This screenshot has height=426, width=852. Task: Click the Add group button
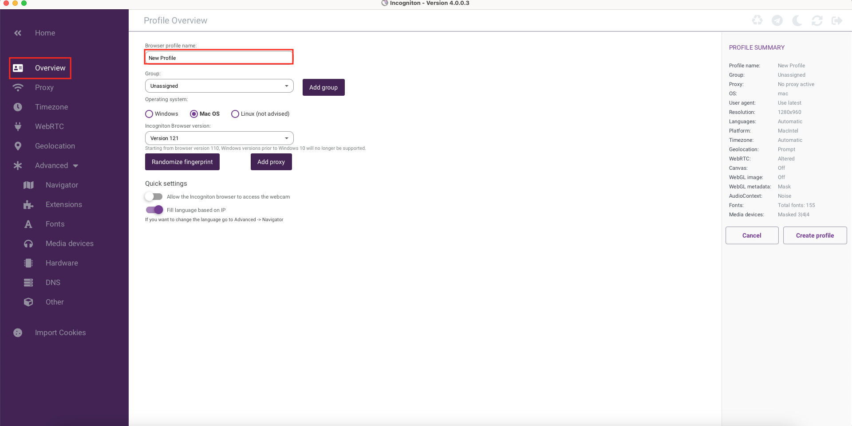click(323, 87)
